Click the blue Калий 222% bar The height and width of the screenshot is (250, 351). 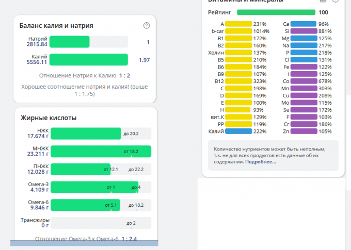(238, 131)
